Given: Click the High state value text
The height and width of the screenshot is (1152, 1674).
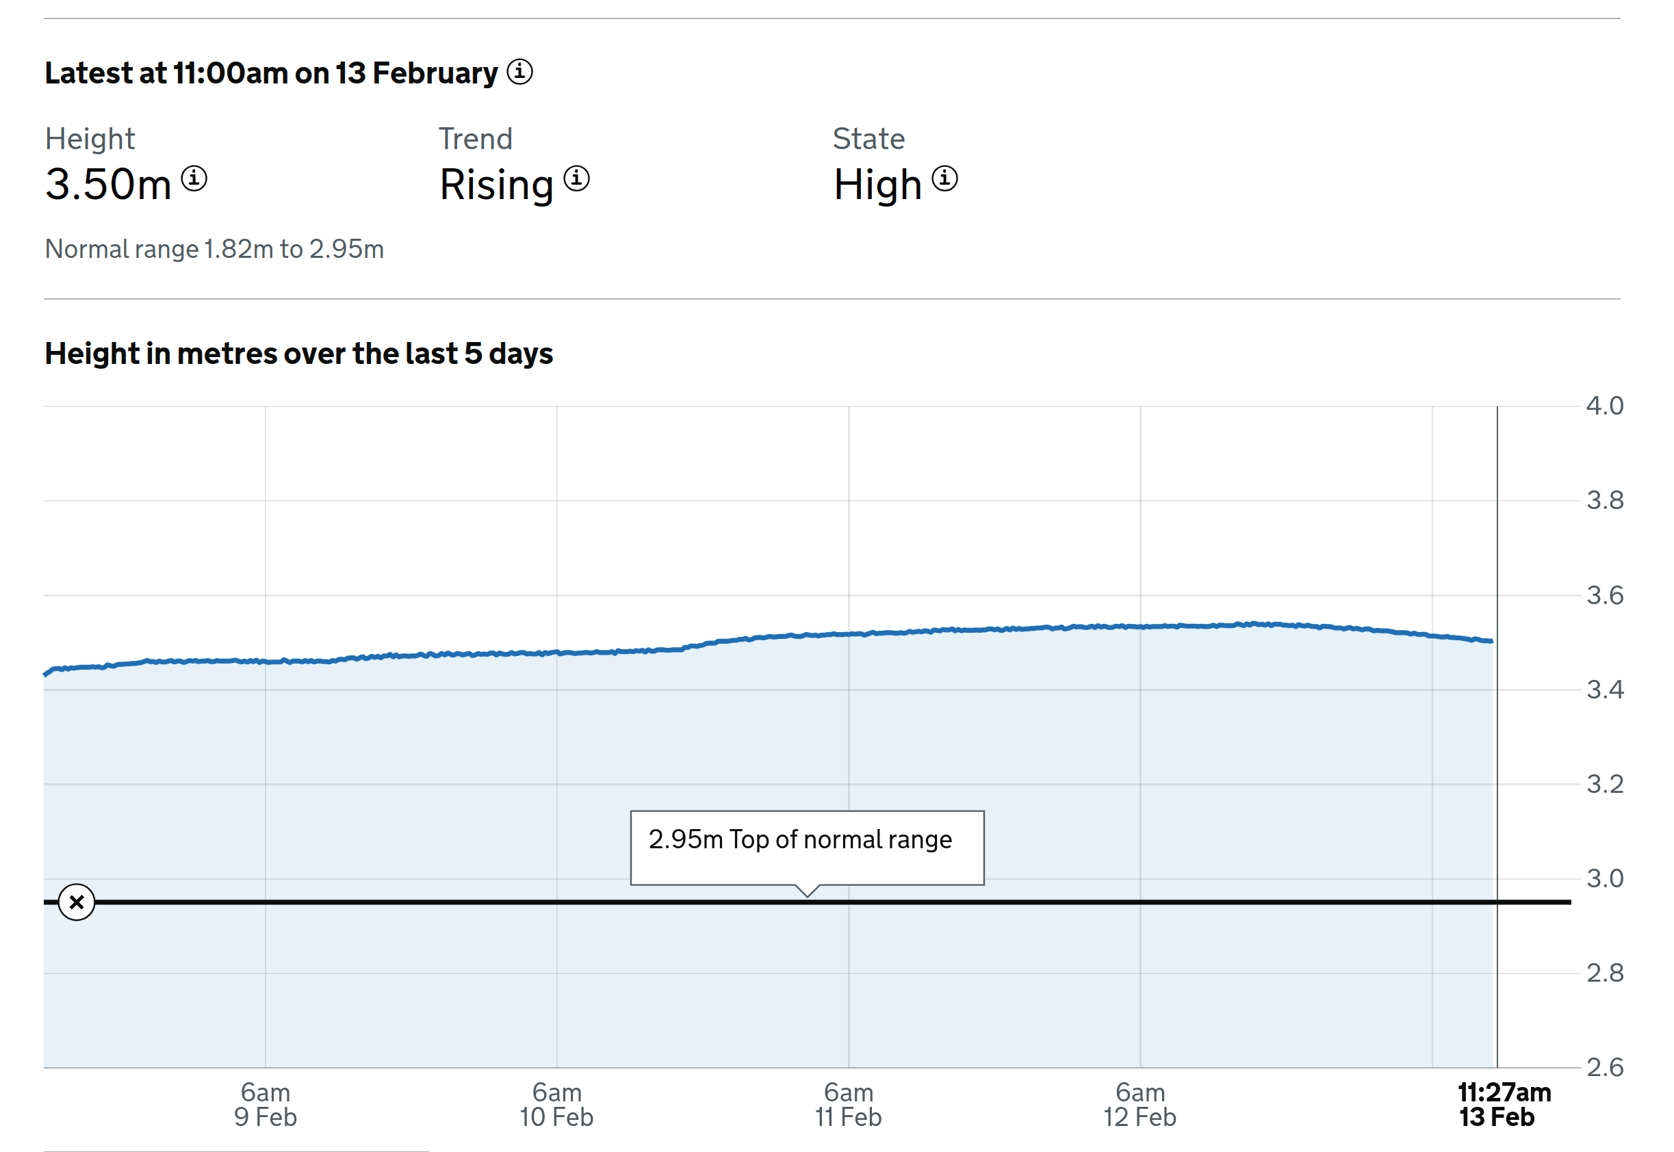Looking at the screenshot, I should click(877, 185).
